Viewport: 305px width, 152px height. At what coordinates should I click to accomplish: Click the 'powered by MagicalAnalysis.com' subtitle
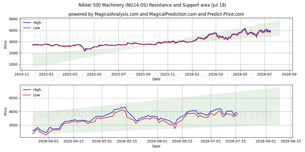(x=156, y=14)
